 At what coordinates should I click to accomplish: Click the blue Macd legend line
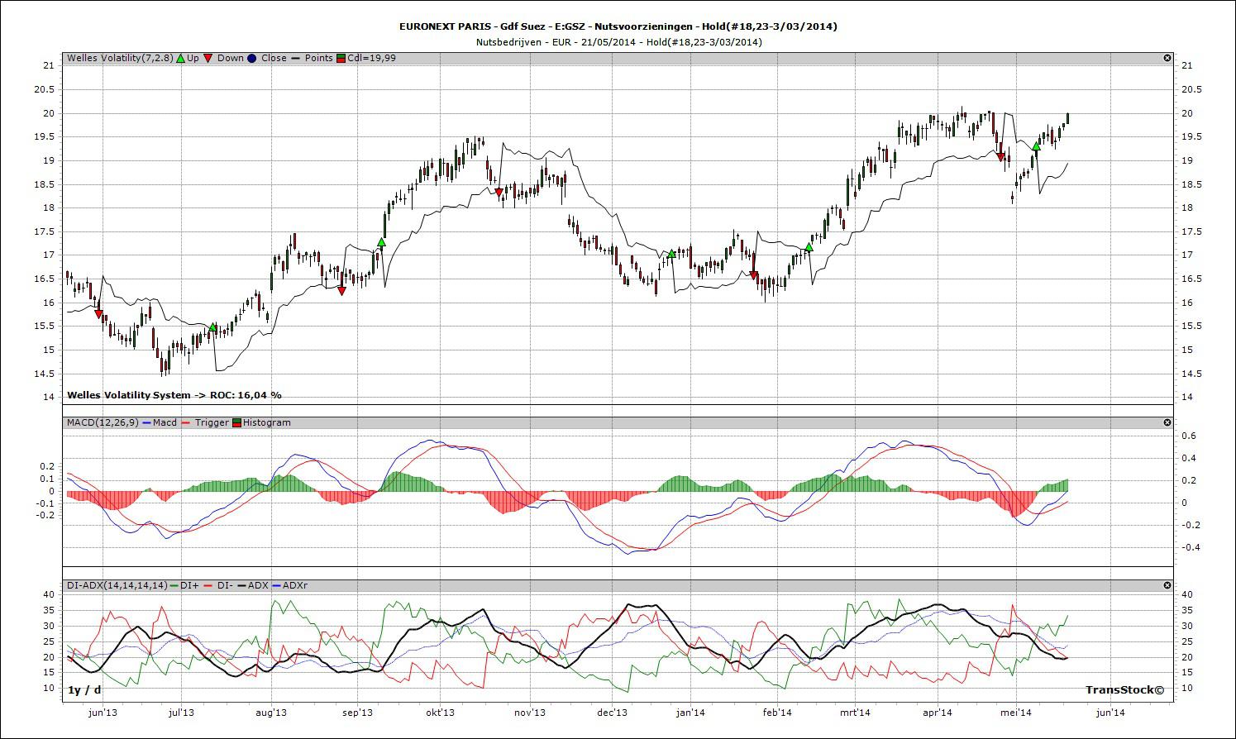point(146,422)
